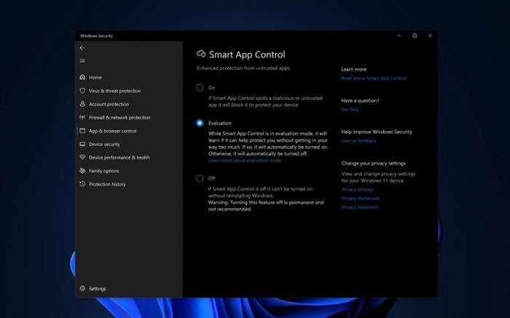Image resolution: width=510 pixels, height=318 pixels.
Task: Open the Privacy Statement link
Action: coord(360,207)
